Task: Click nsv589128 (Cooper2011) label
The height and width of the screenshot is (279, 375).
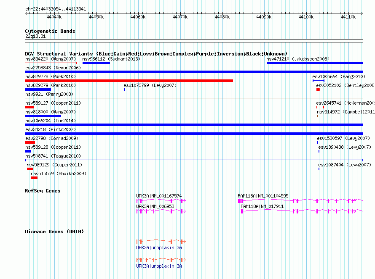Action: 53,147
